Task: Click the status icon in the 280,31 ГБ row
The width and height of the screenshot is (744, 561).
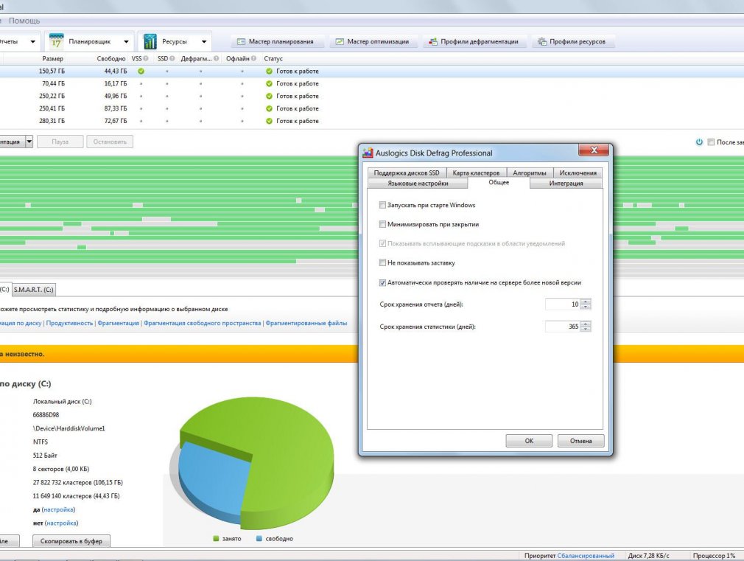Action: click(x=269, y=121)
